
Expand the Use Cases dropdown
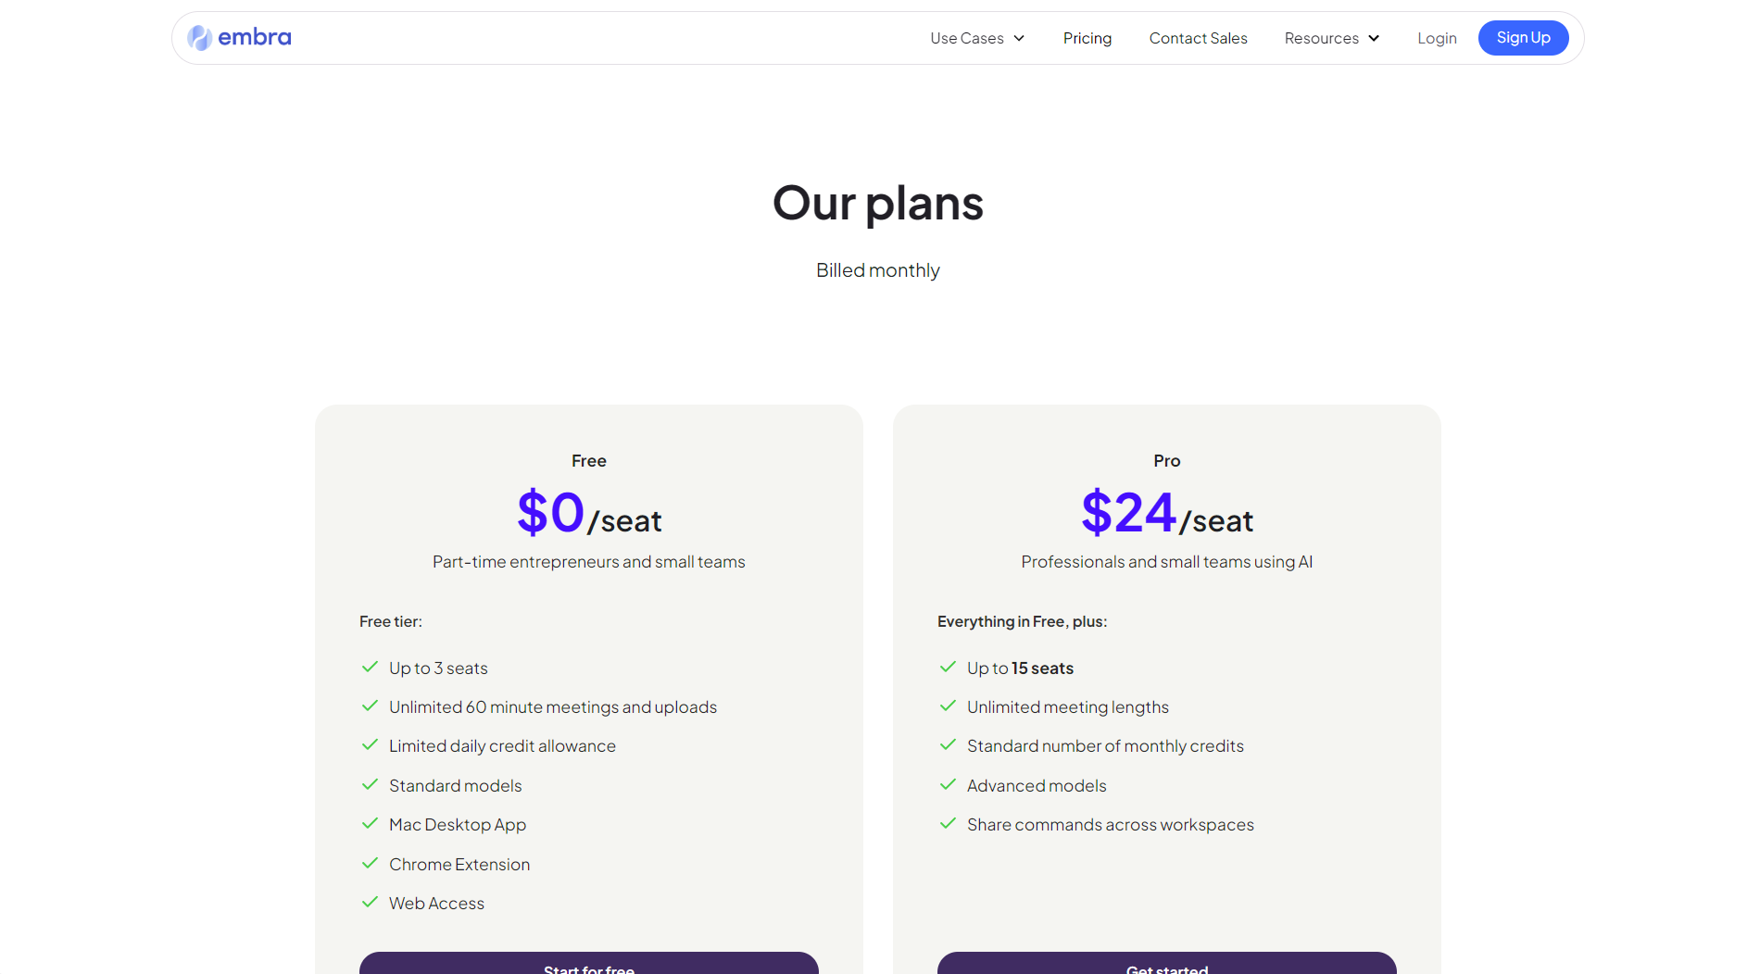click(976, 38)
